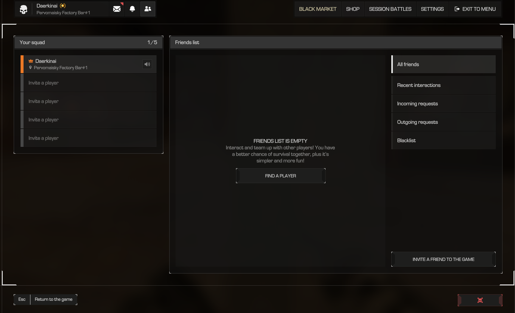Open the mail envelope icon
Viewport: 515px width, 313px height.
117,9
